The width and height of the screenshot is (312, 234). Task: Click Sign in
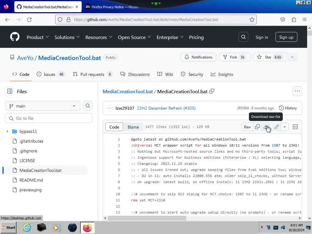262,37
